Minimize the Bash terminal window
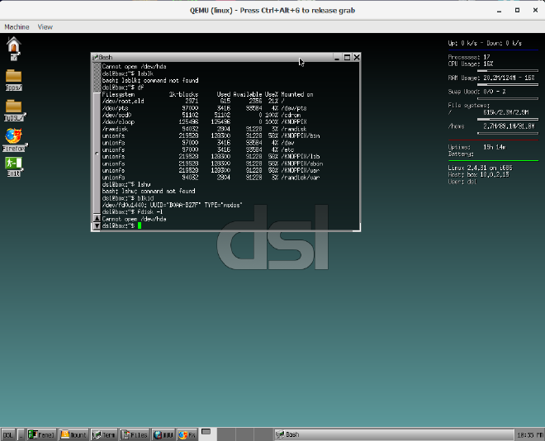The height and width of the screenshot is (441, 545). click(x=336, y=57)
